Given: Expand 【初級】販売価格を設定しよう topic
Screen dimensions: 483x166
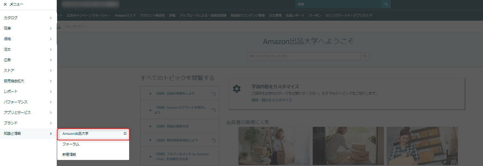Looking at the screenshot, I should click(x=179, y=140).
